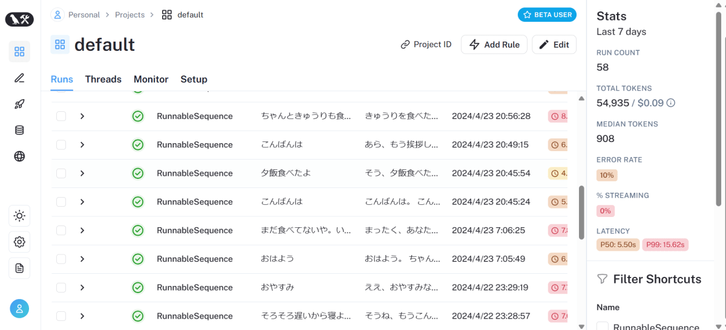Check RunnableSequence name filter checkbox
Image resolution: width=726 pixels, height=330 pixels.
click(603, 327)
